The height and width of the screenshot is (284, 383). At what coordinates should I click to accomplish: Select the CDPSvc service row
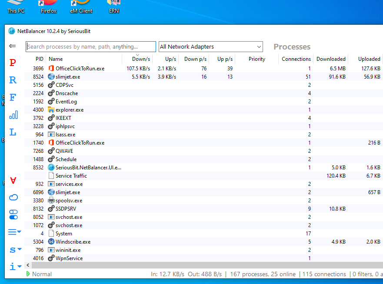click(x=203, y=85)
